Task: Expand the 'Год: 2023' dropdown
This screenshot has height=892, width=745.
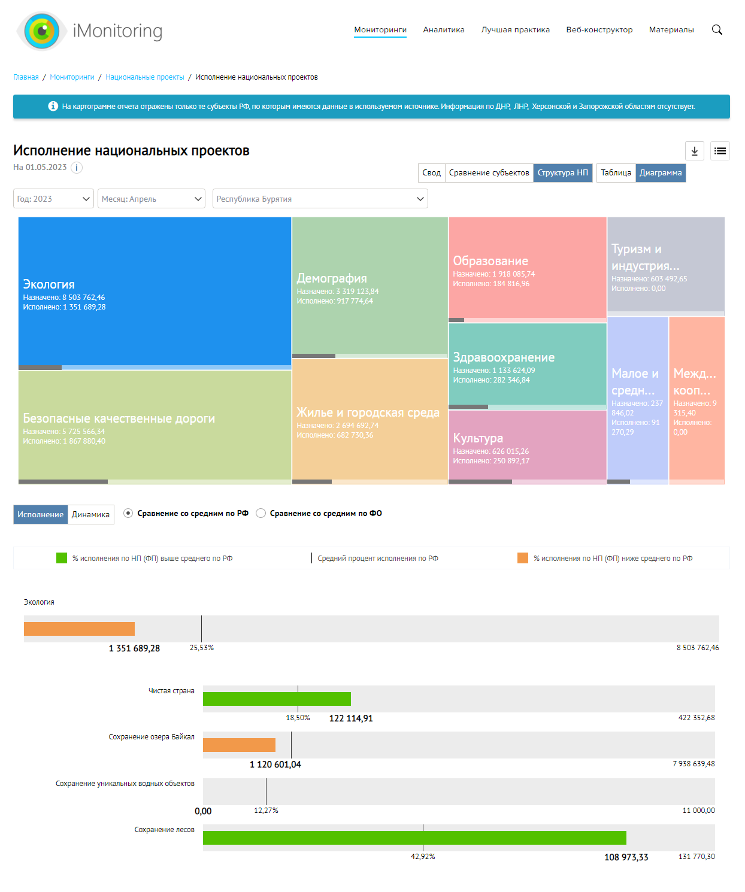Action: pyautogui.click(x=53, y=199)
